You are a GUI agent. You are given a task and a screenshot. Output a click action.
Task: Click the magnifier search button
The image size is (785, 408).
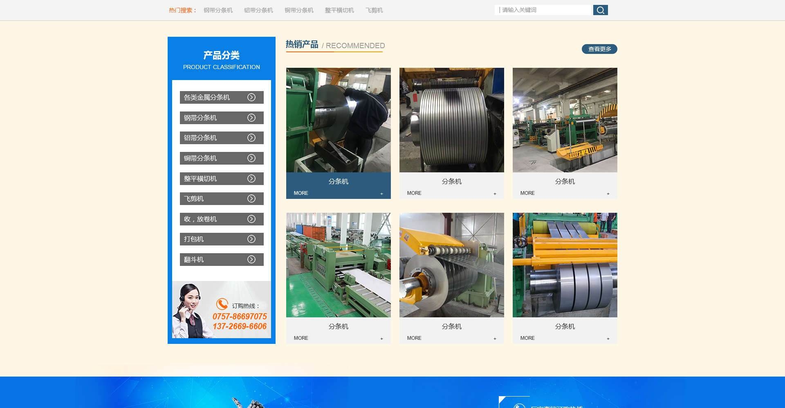(x=600, y=10)
